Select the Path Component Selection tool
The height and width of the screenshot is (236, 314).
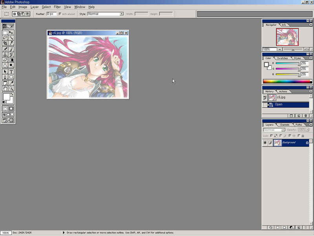click(x=5, y=72)
